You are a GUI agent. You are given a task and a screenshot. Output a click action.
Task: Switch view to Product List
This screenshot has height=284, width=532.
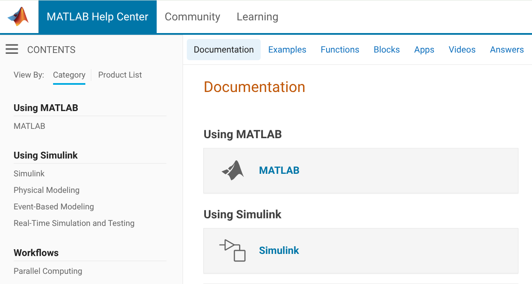(120, 75)
